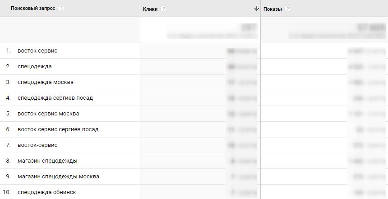This screenshot has height=199, width=388.
Task: Click 'магазин спецодежды москва' query row
Action: [58, 177]
